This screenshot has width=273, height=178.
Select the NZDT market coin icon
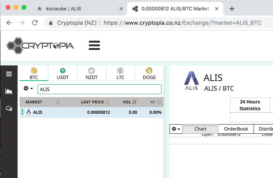[x=91, y=71]
